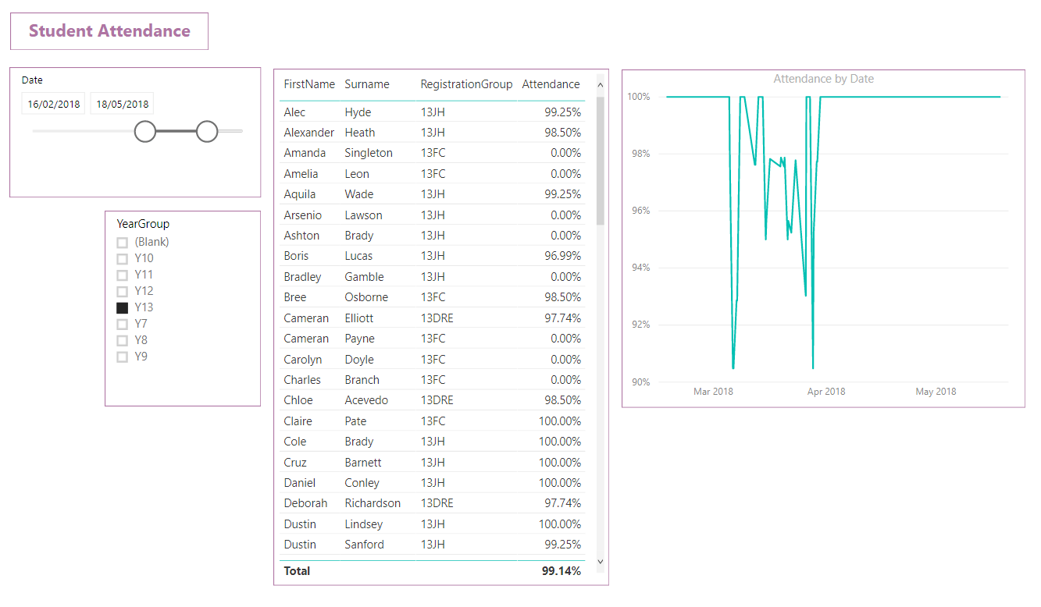Click the YearGroup slicer header

(x=143, y=224)
